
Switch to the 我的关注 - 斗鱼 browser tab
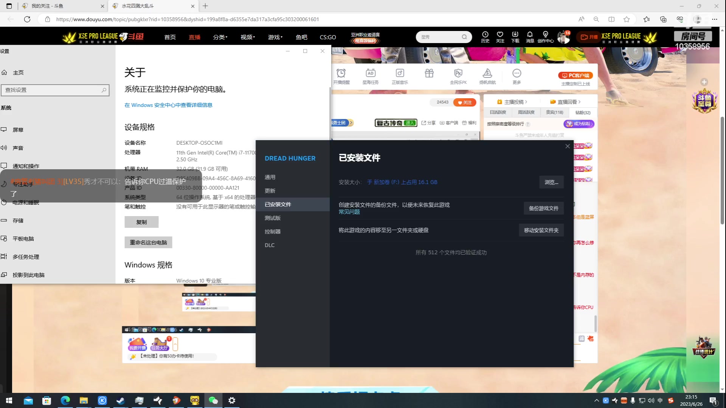pyautogui.click(x=62, y=6)
